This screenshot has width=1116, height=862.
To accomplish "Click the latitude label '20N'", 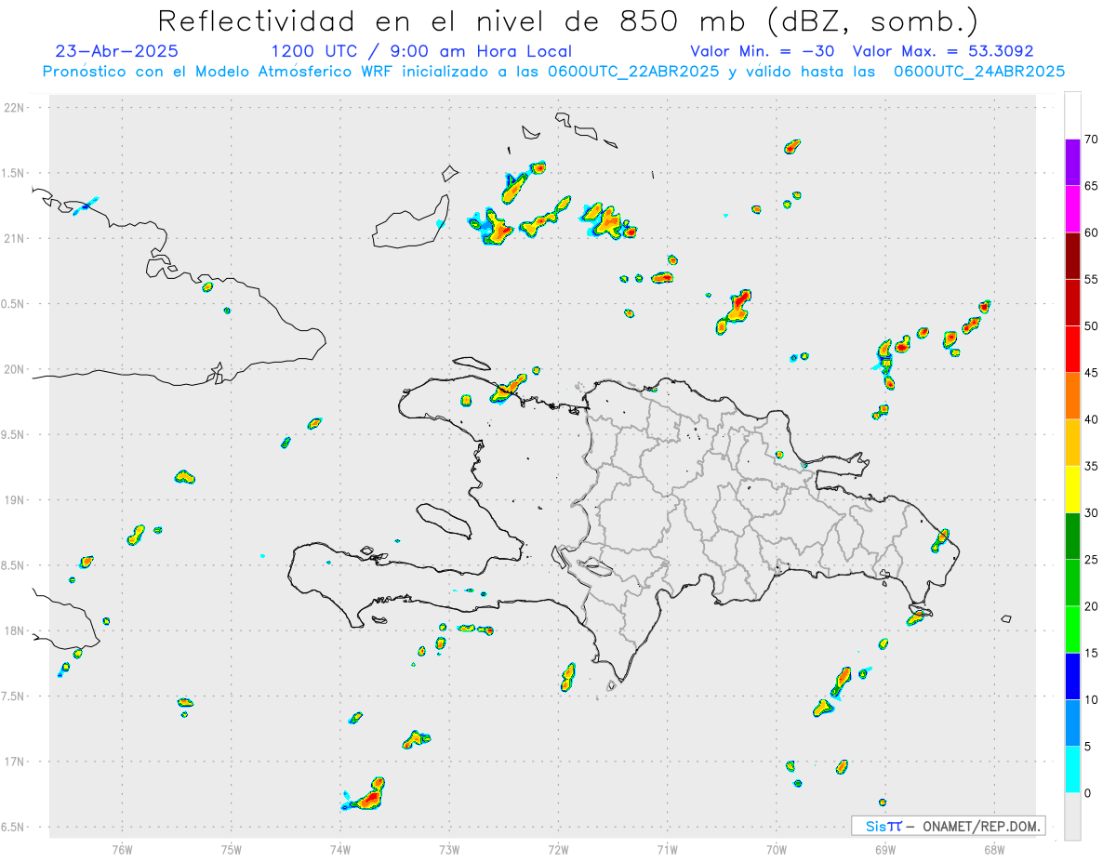I will pyautogui.click(x=16, y=369).
